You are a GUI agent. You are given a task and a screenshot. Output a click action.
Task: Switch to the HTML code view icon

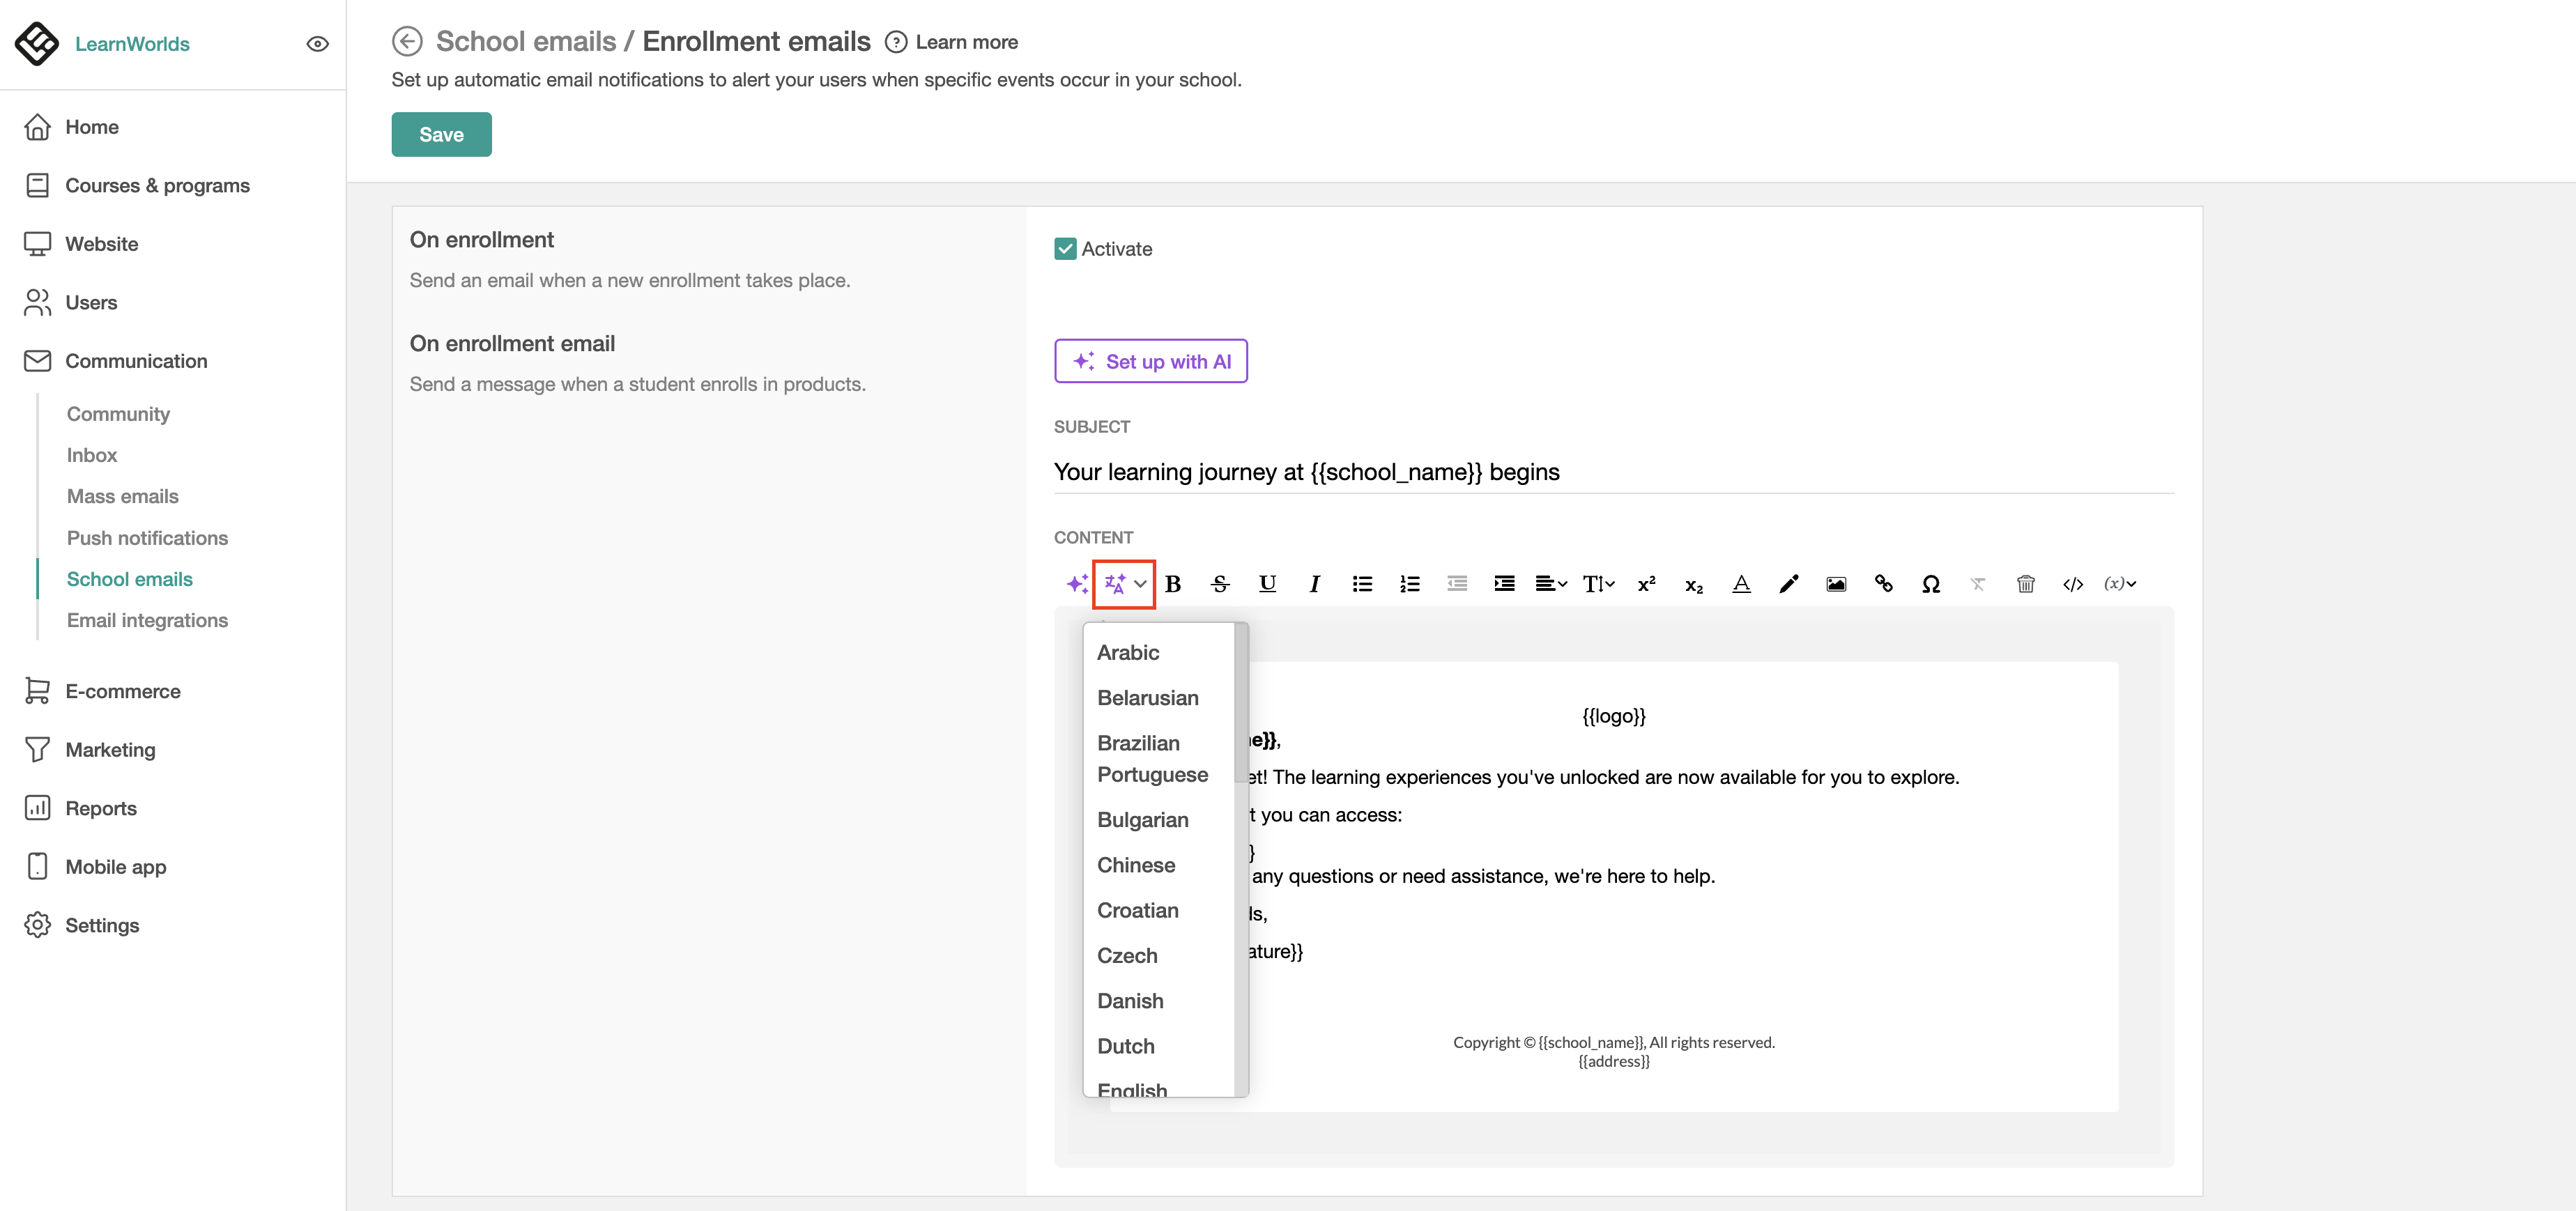coord(2072,584)
